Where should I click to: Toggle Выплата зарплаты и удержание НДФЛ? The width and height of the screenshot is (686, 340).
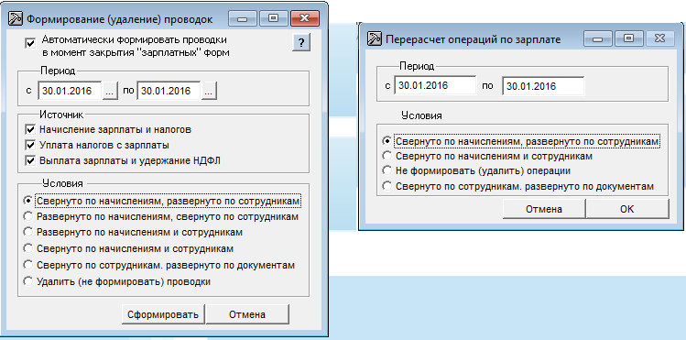30,160
